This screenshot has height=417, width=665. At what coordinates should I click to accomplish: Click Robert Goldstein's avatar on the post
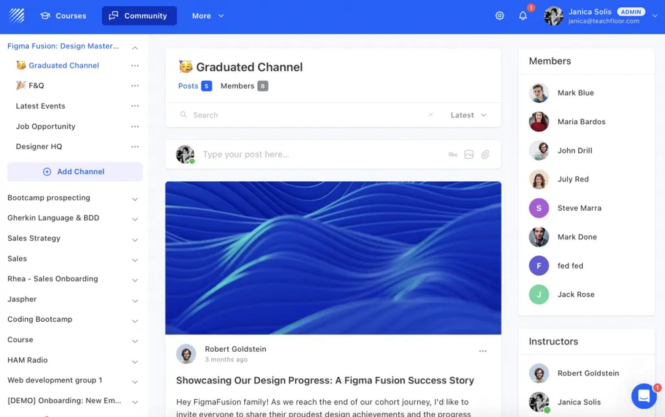(x=186, y=354)
